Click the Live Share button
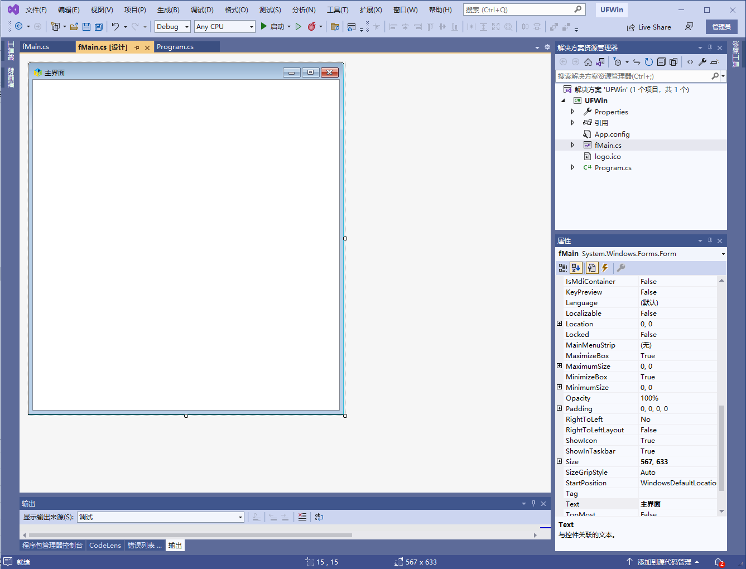Viewport: 746px width, 569px height. [649, 27]
